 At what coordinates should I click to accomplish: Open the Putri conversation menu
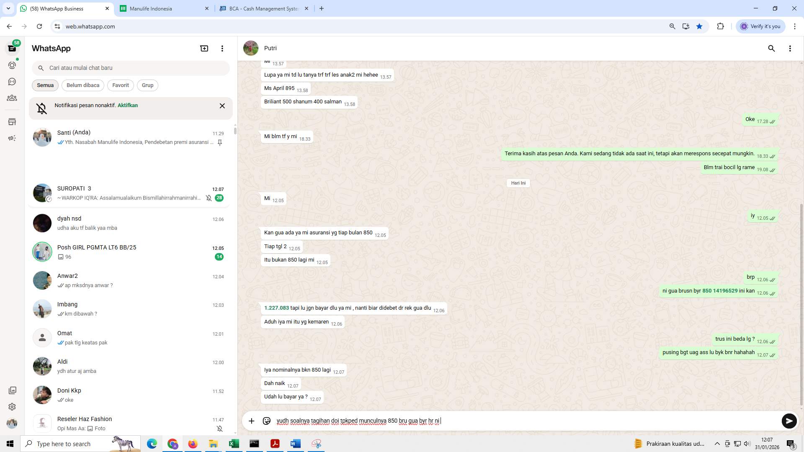tap(791, 49)
